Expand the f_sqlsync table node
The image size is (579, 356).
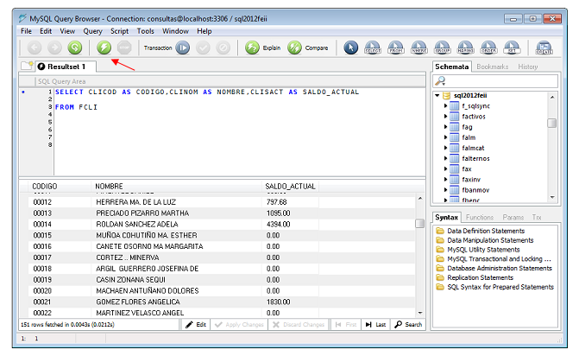(x=446, y=105)
